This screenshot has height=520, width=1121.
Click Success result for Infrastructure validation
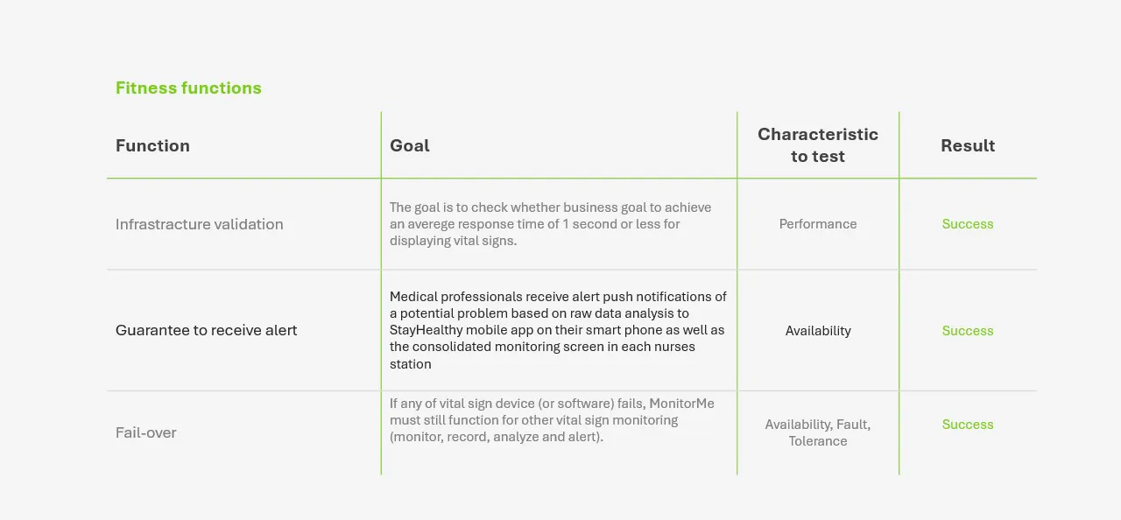(968, 224)
